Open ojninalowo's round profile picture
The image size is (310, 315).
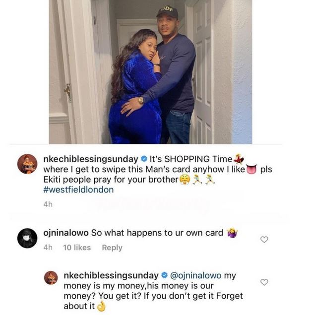point(27,238)
